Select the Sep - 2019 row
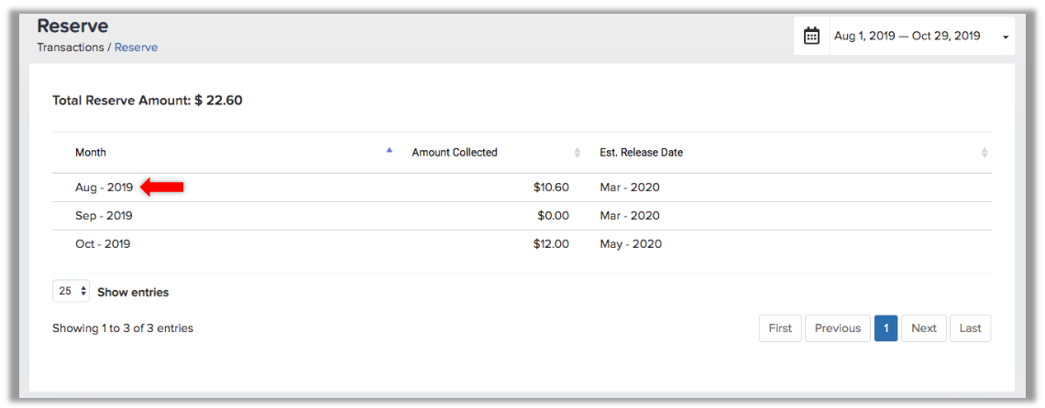The height and width of the screenshot is (408, 1045). [x=522, y=216]
